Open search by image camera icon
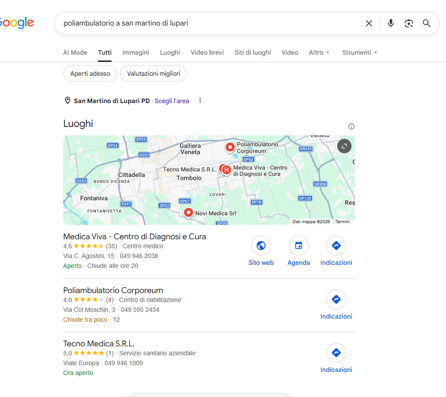 (x=409, y=23)
